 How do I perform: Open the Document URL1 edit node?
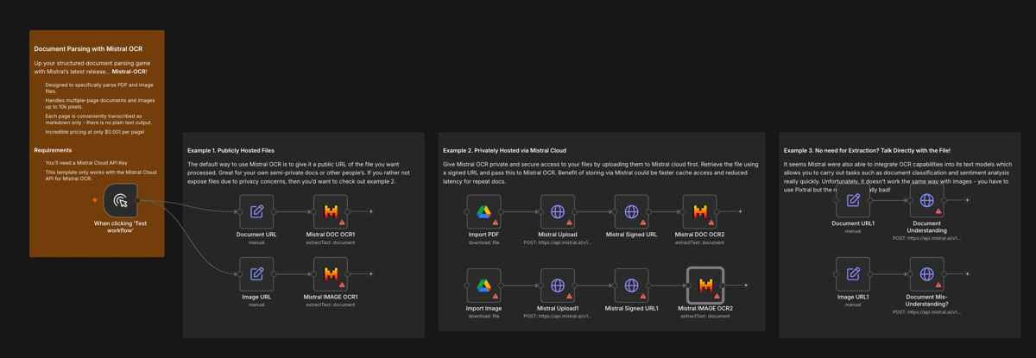(853, 200)
